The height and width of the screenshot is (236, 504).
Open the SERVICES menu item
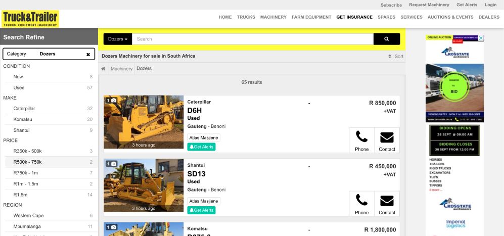[x=411, y=17]
